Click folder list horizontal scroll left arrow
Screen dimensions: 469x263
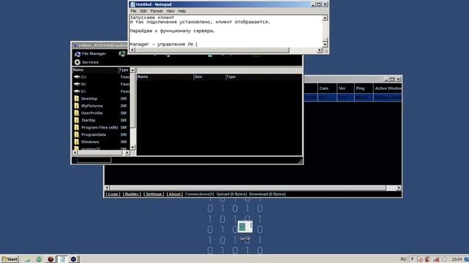[75, 153]
